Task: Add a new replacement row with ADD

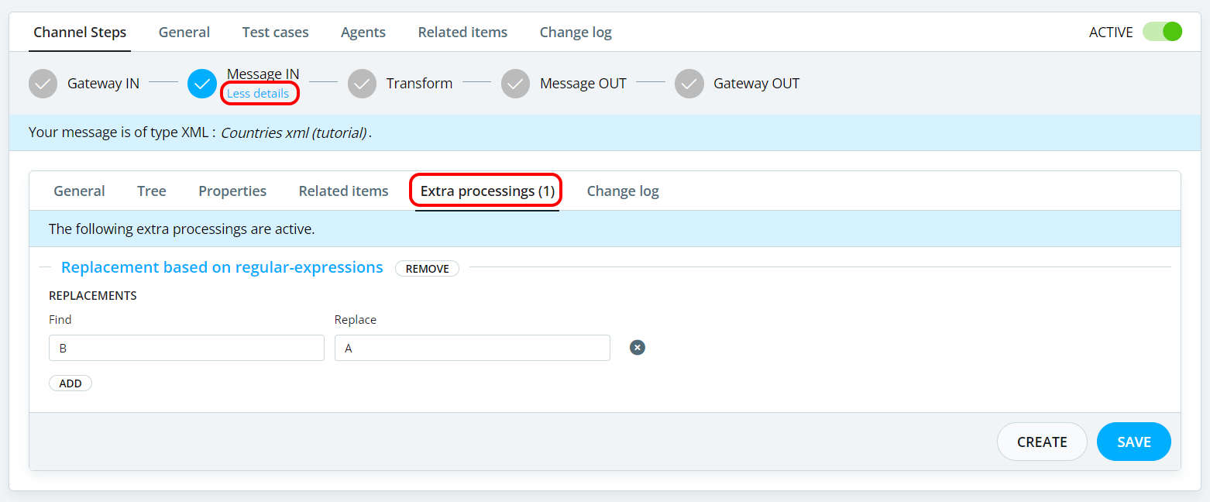Action: pyautogui.click(x=70, y=383)
